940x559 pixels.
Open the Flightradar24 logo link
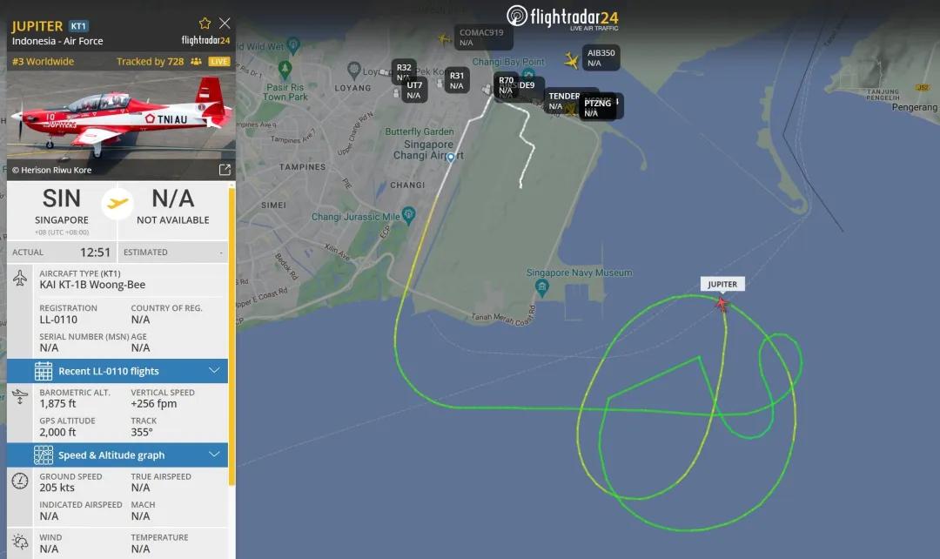coord(562,17)
